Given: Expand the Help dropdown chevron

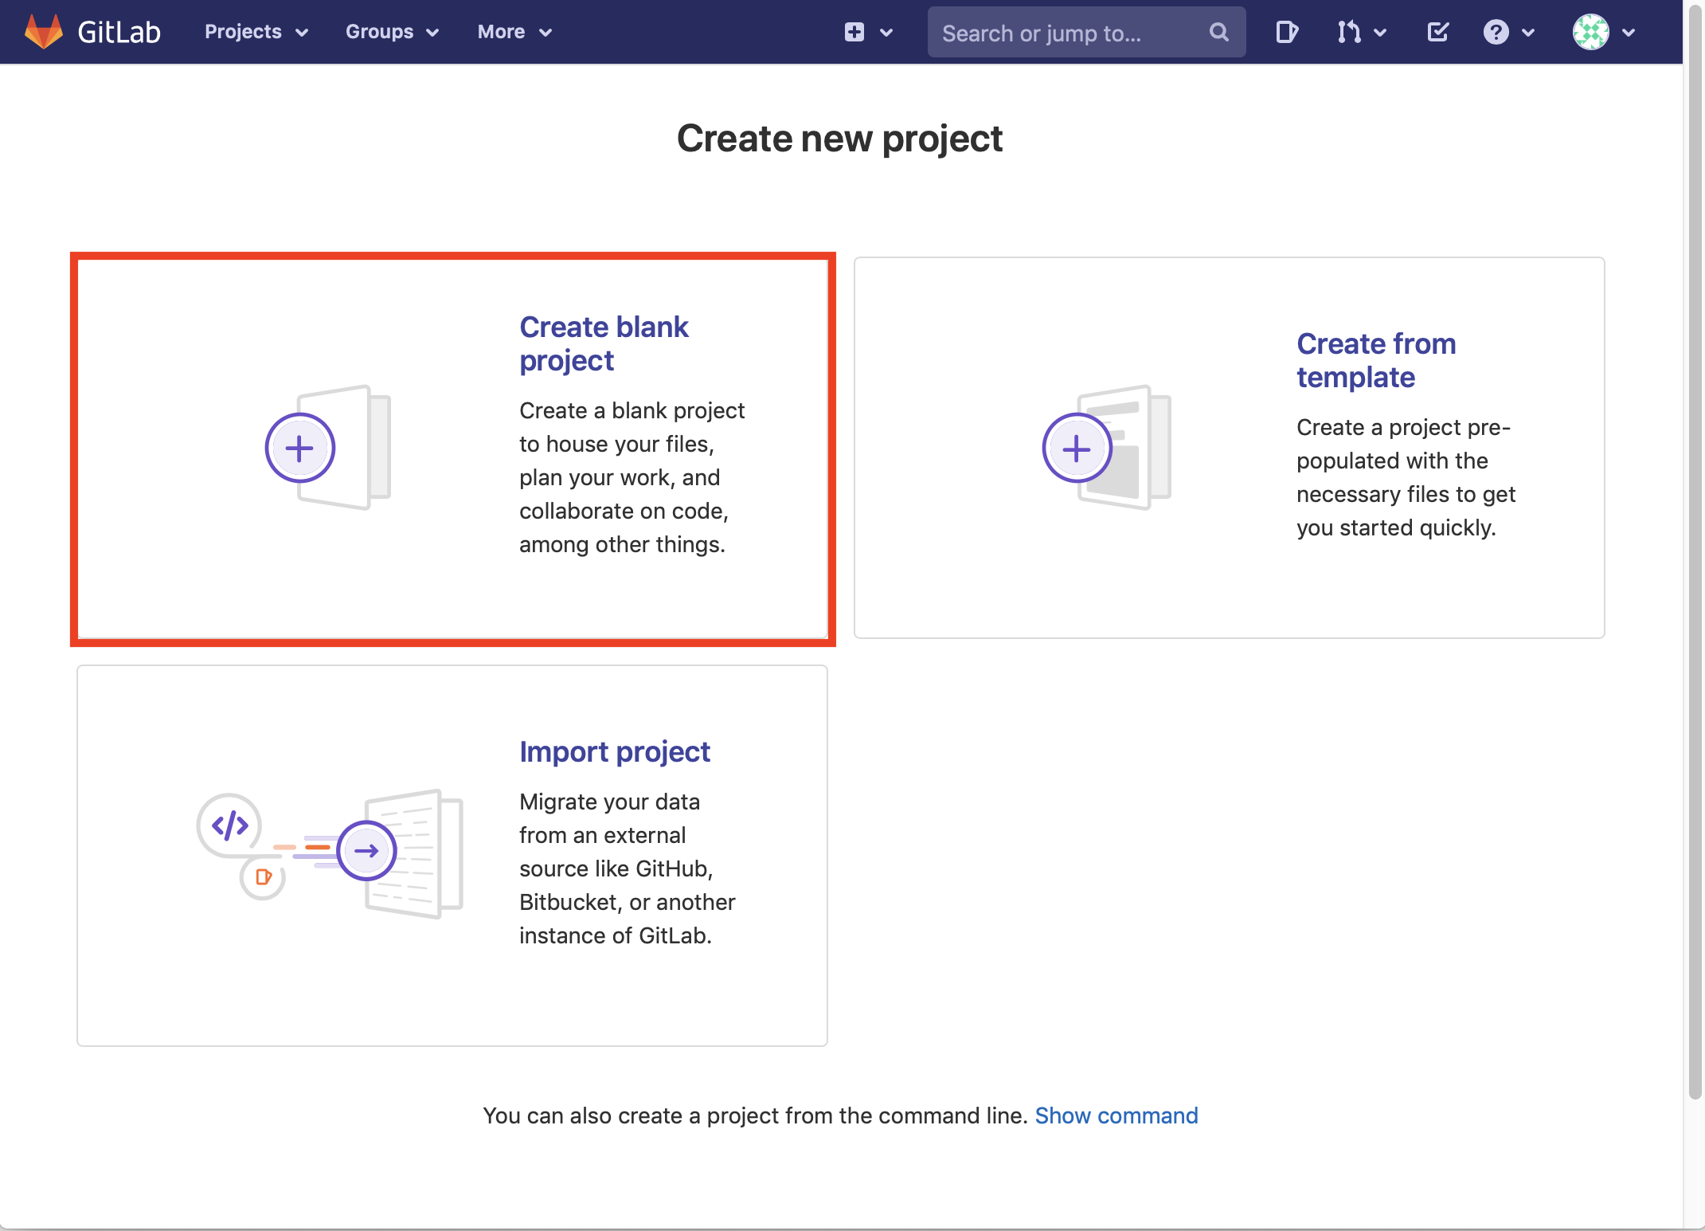Looking at the screenshot, I should coord(1527,33).
